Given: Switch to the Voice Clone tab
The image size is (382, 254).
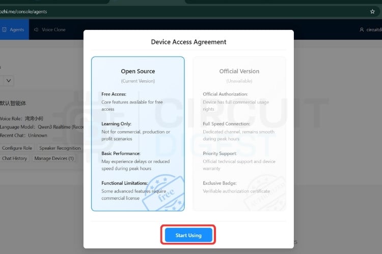Looking at the screenshot, I should [50, 29].
